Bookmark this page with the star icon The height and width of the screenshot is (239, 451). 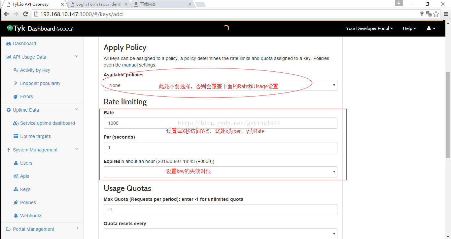[436, 14]
